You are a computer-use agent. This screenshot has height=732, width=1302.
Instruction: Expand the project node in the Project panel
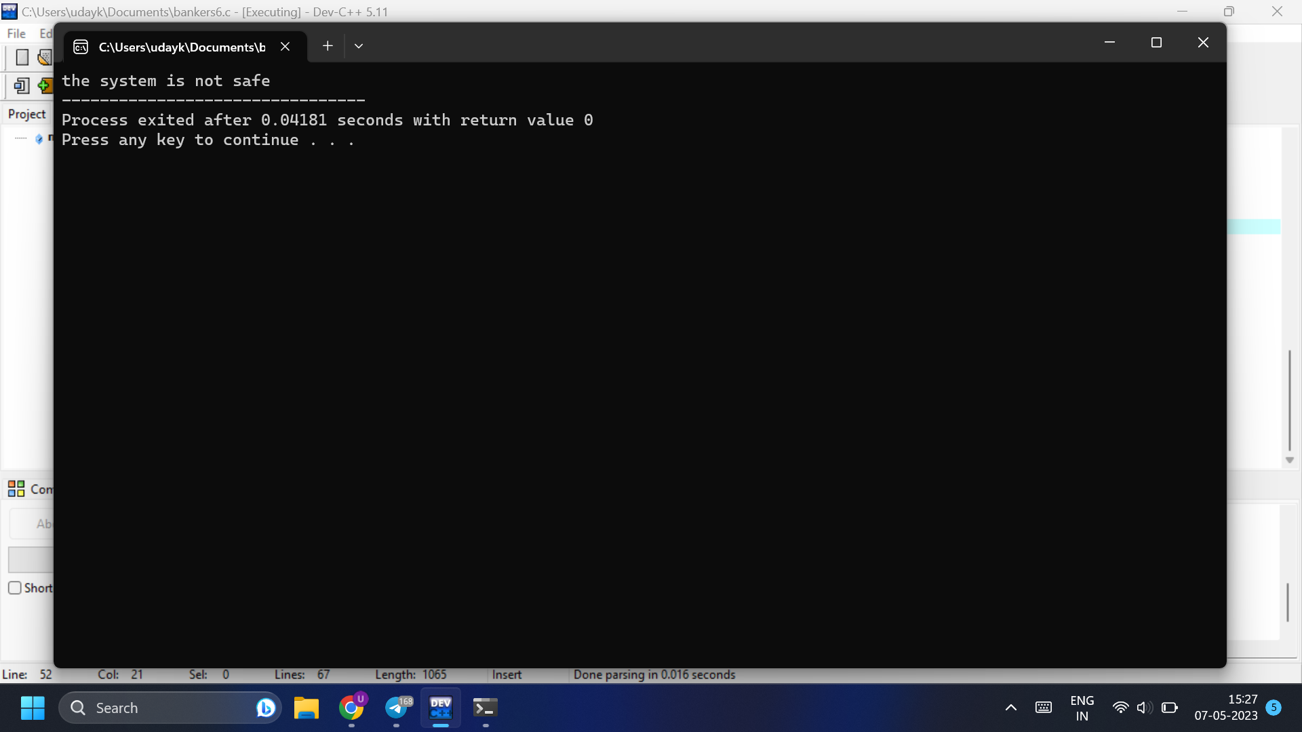[20, 138]
